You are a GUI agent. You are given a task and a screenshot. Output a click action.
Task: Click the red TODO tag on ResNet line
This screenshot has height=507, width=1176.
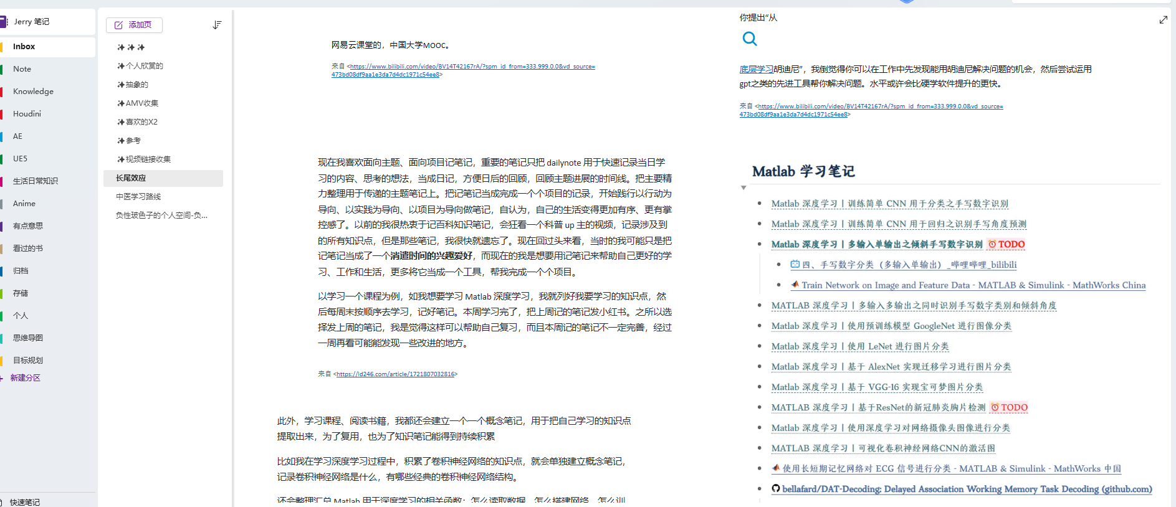(x=1009, y=407)
